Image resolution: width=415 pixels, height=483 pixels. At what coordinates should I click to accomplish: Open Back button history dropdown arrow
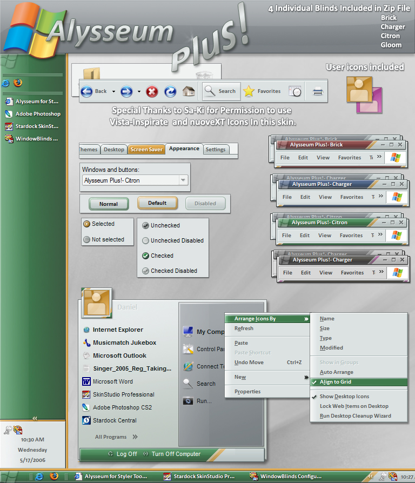coord(113,91)
